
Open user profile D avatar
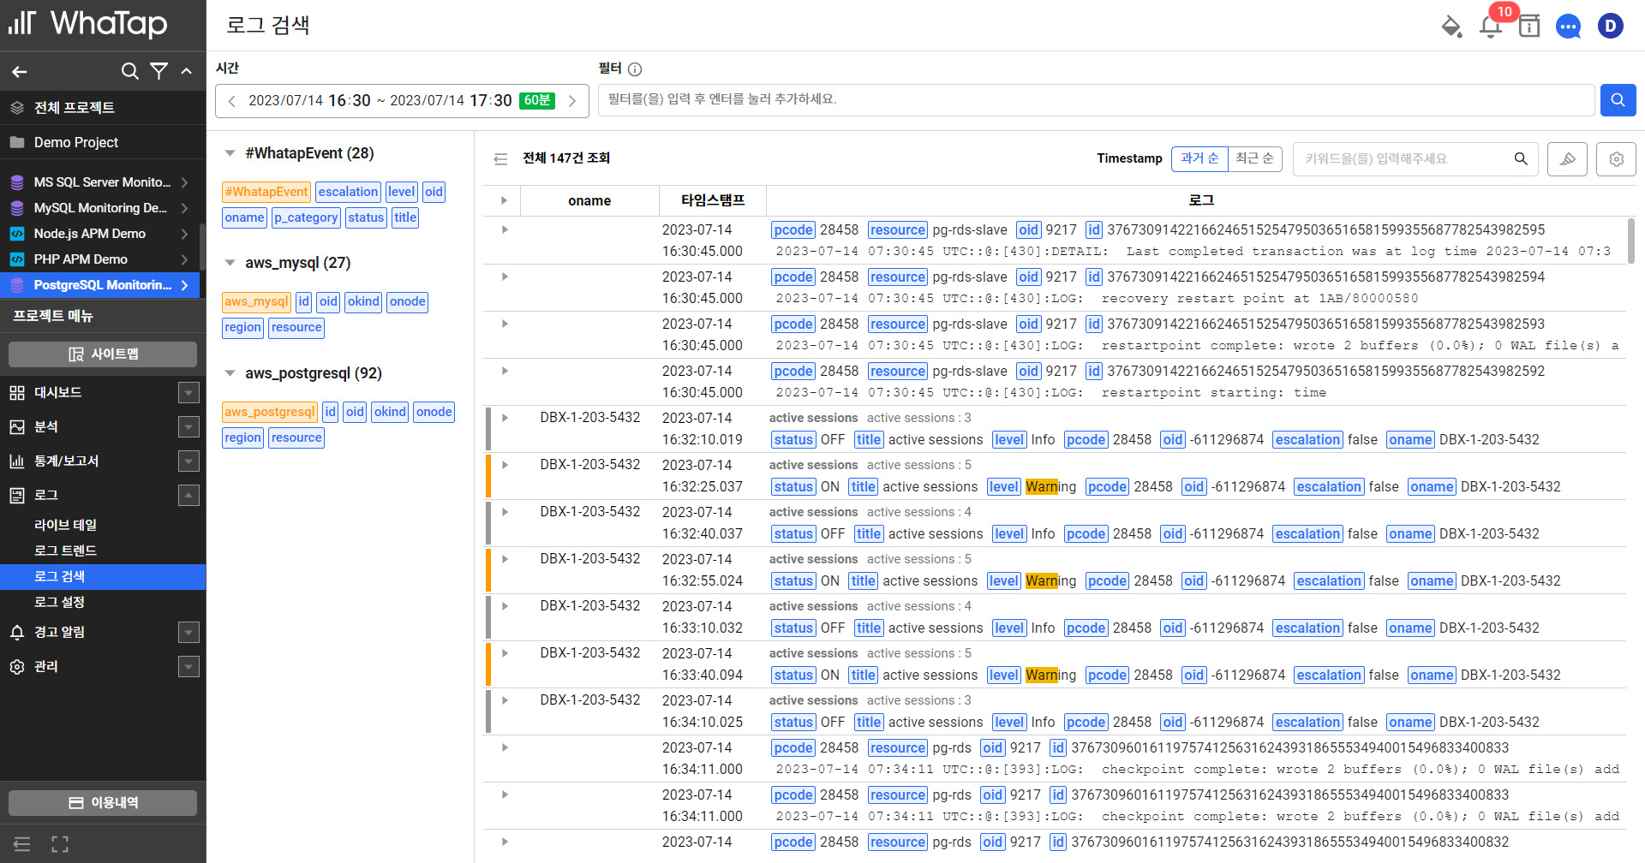pyautogui.click(x=1611, y=26)
